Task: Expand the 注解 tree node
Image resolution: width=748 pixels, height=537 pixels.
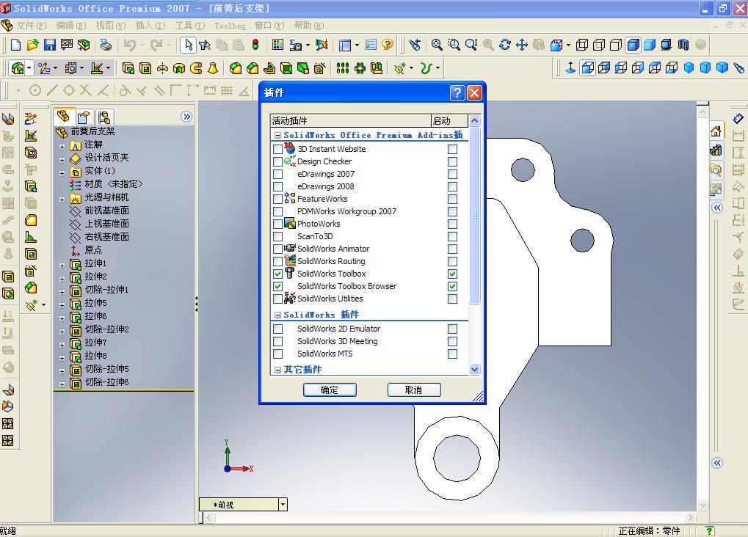Action: [62, 147]
